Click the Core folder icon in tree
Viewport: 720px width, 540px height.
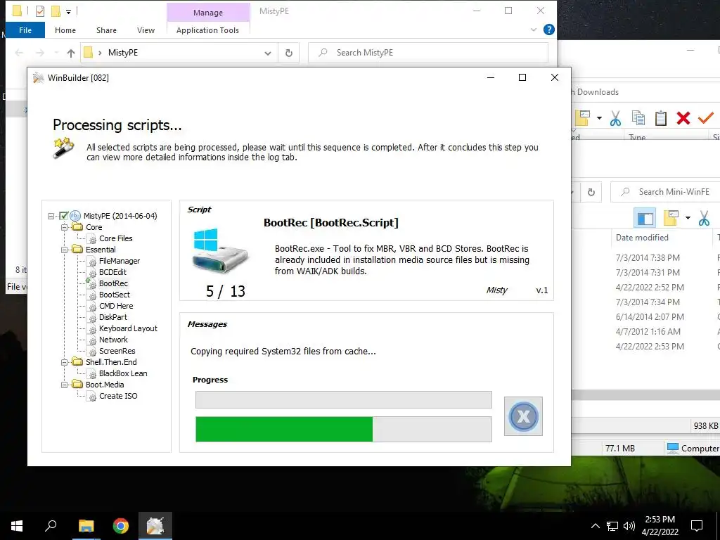tap(77, 227)
